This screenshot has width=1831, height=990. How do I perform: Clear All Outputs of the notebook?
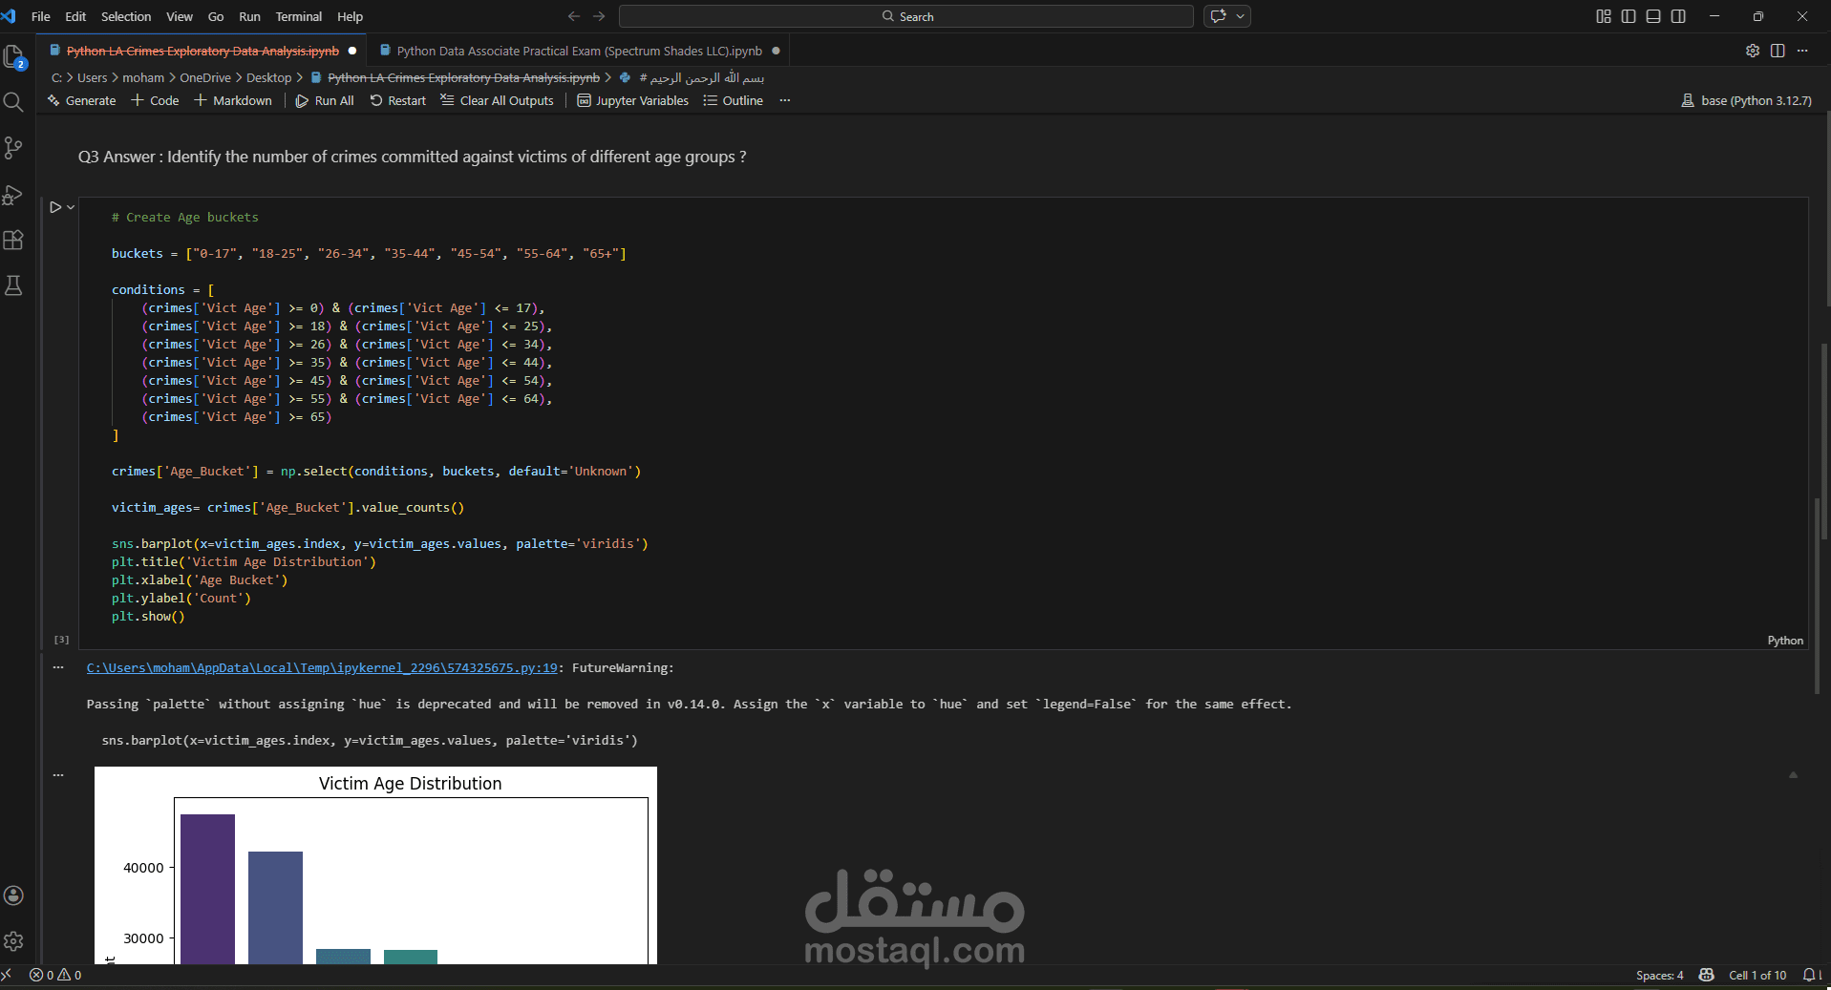click(497, 100)
